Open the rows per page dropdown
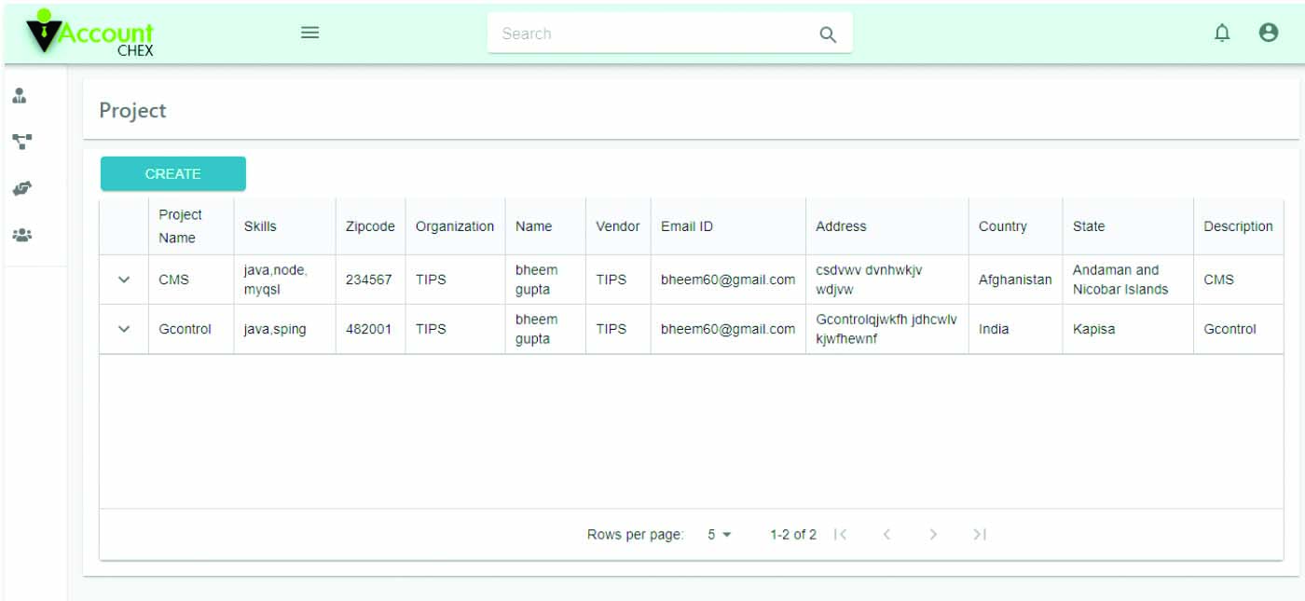Viewport: 1305px width, 601px height. tap(719, 535)
